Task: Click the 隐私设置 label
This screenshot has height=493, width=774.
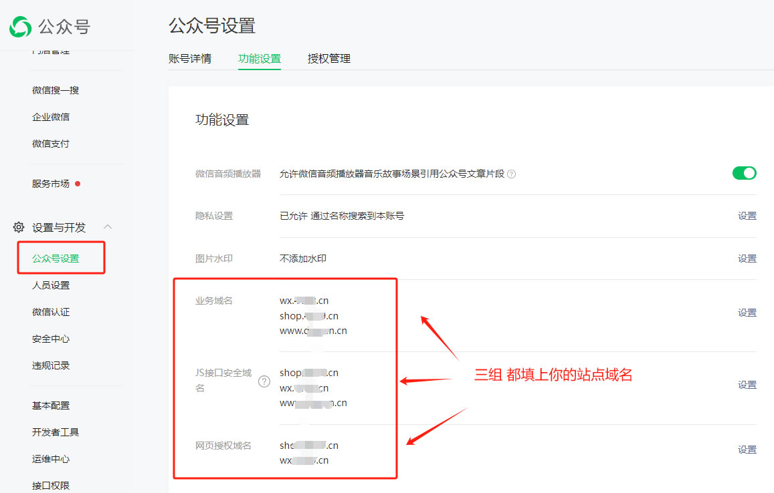Action: 214,216
